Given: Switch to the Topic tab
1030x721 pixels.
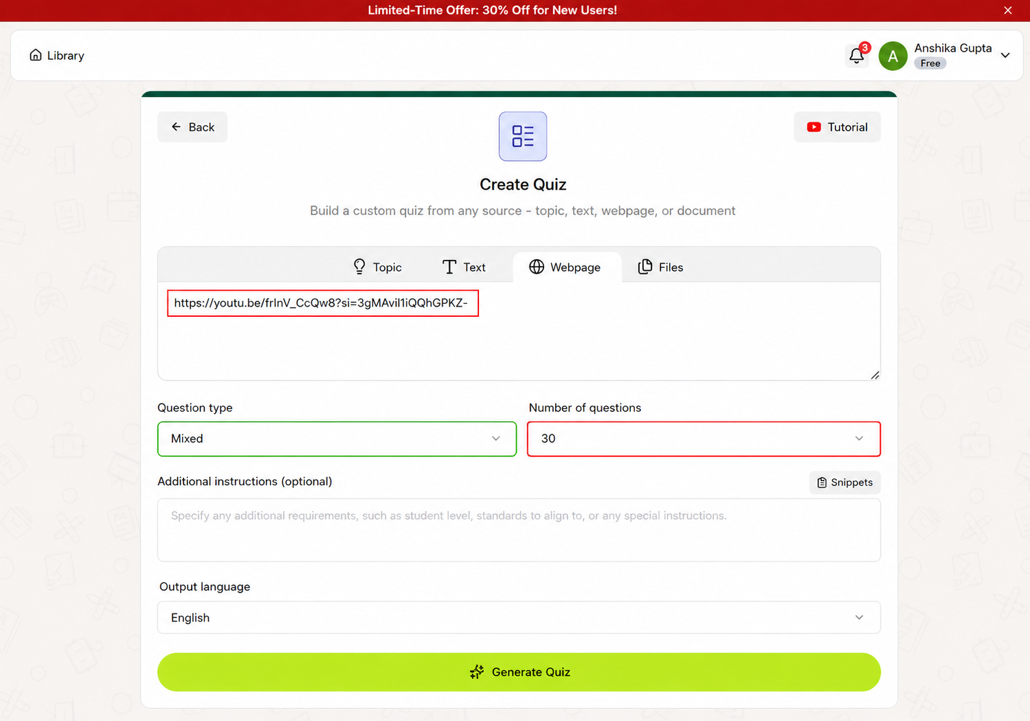Looking at the screenshot, I should point(377,267).
